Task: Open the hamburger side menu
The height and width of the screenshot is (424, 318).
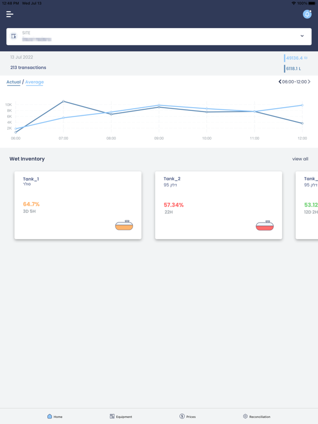Action: pos(10,14)
